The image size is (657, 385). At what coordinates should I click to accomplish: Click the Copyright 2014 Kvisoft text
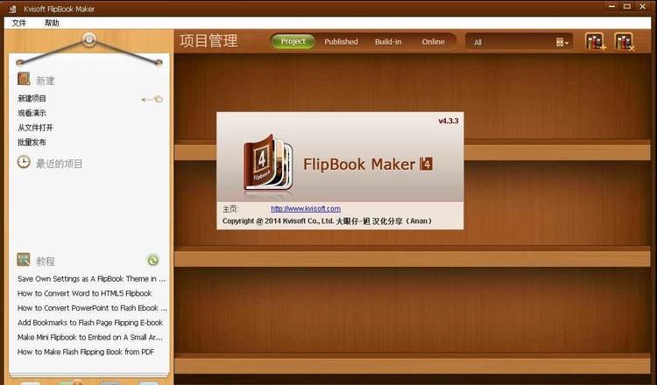pos(327,221)
